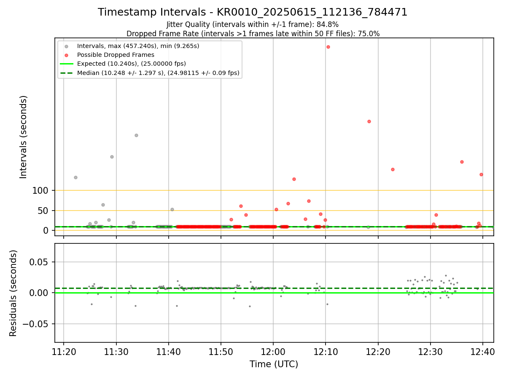Click the 12:10 time tick label
This screenshot has height=379, width=506.
(326, 352)
